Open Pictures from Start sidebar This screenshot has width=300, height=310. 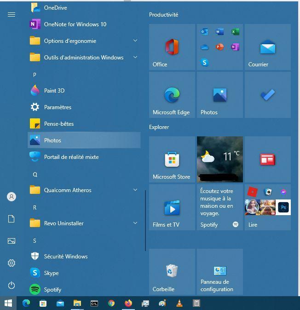(12, 241)
